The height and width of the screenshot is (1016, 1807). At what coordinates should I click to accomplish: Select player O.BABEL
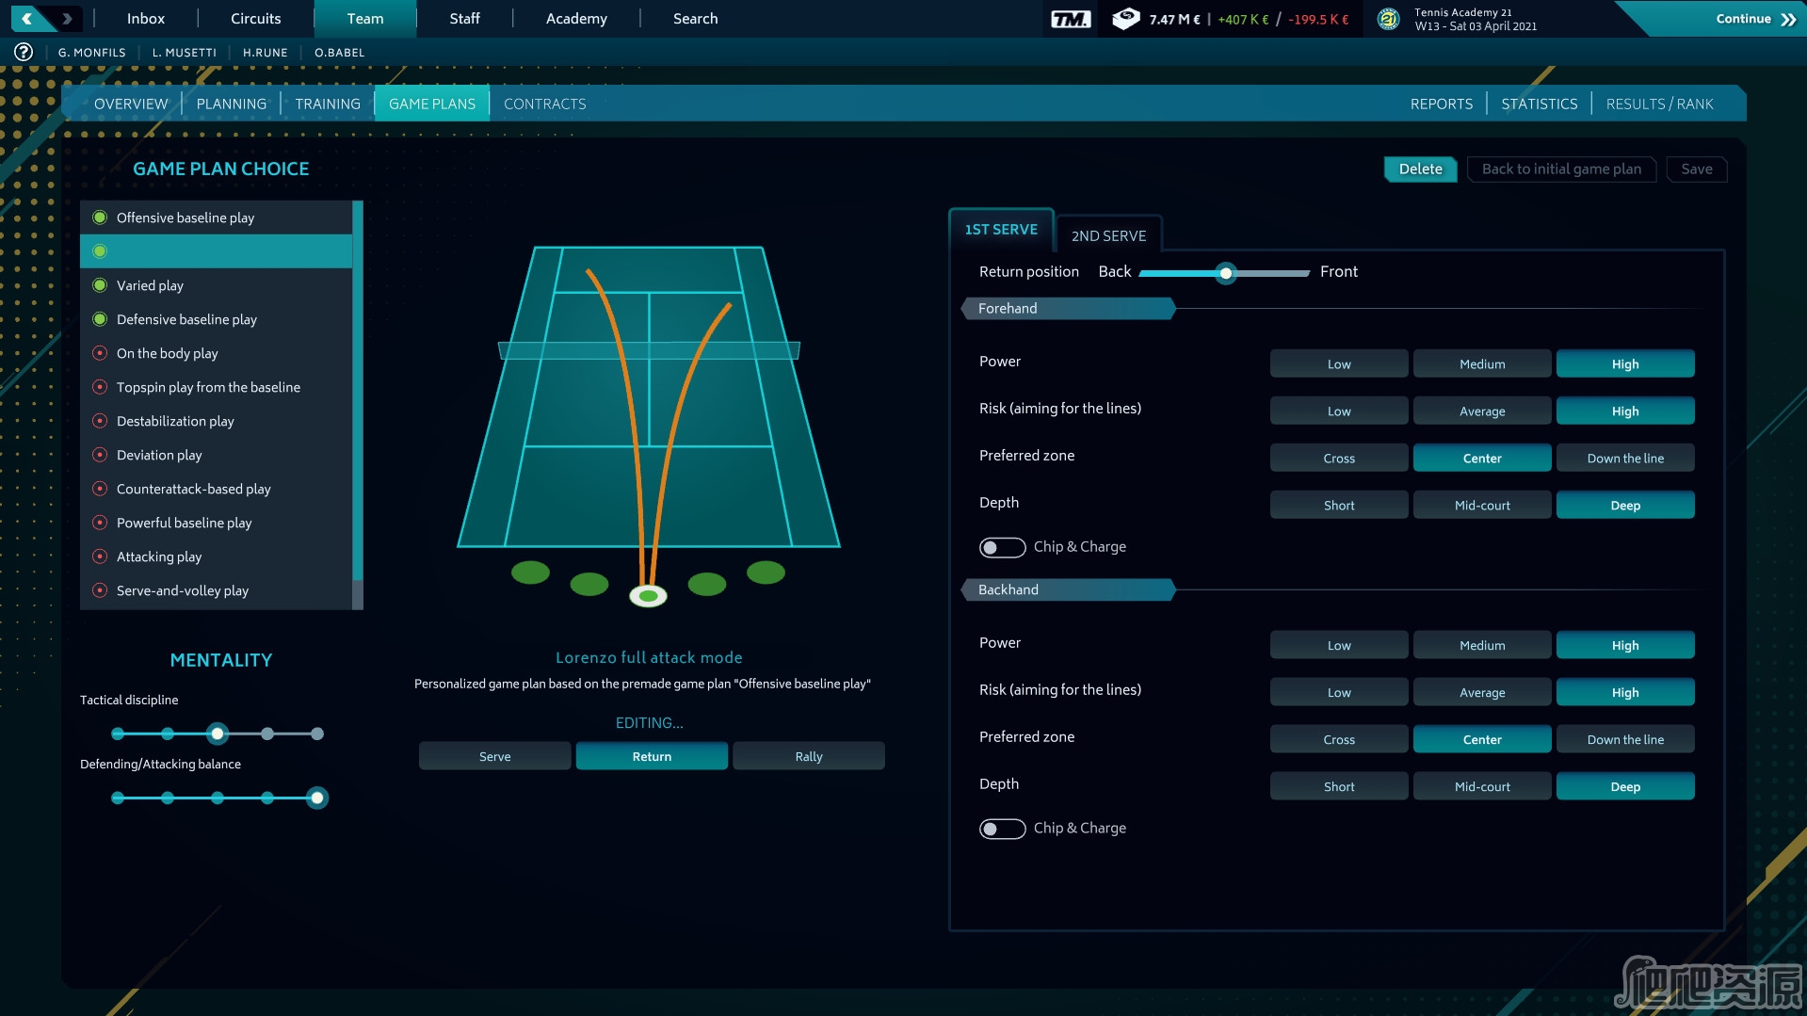(x=339, y=53)
